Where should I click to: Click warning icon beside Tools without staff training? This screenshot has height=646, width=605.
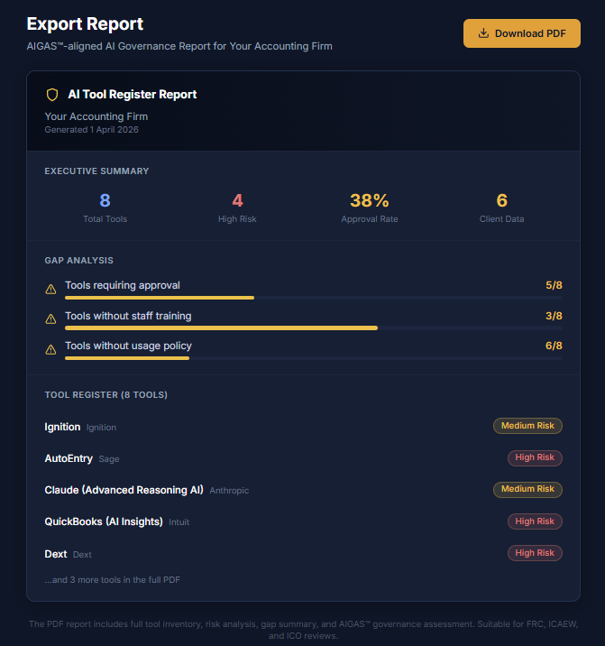50,319
